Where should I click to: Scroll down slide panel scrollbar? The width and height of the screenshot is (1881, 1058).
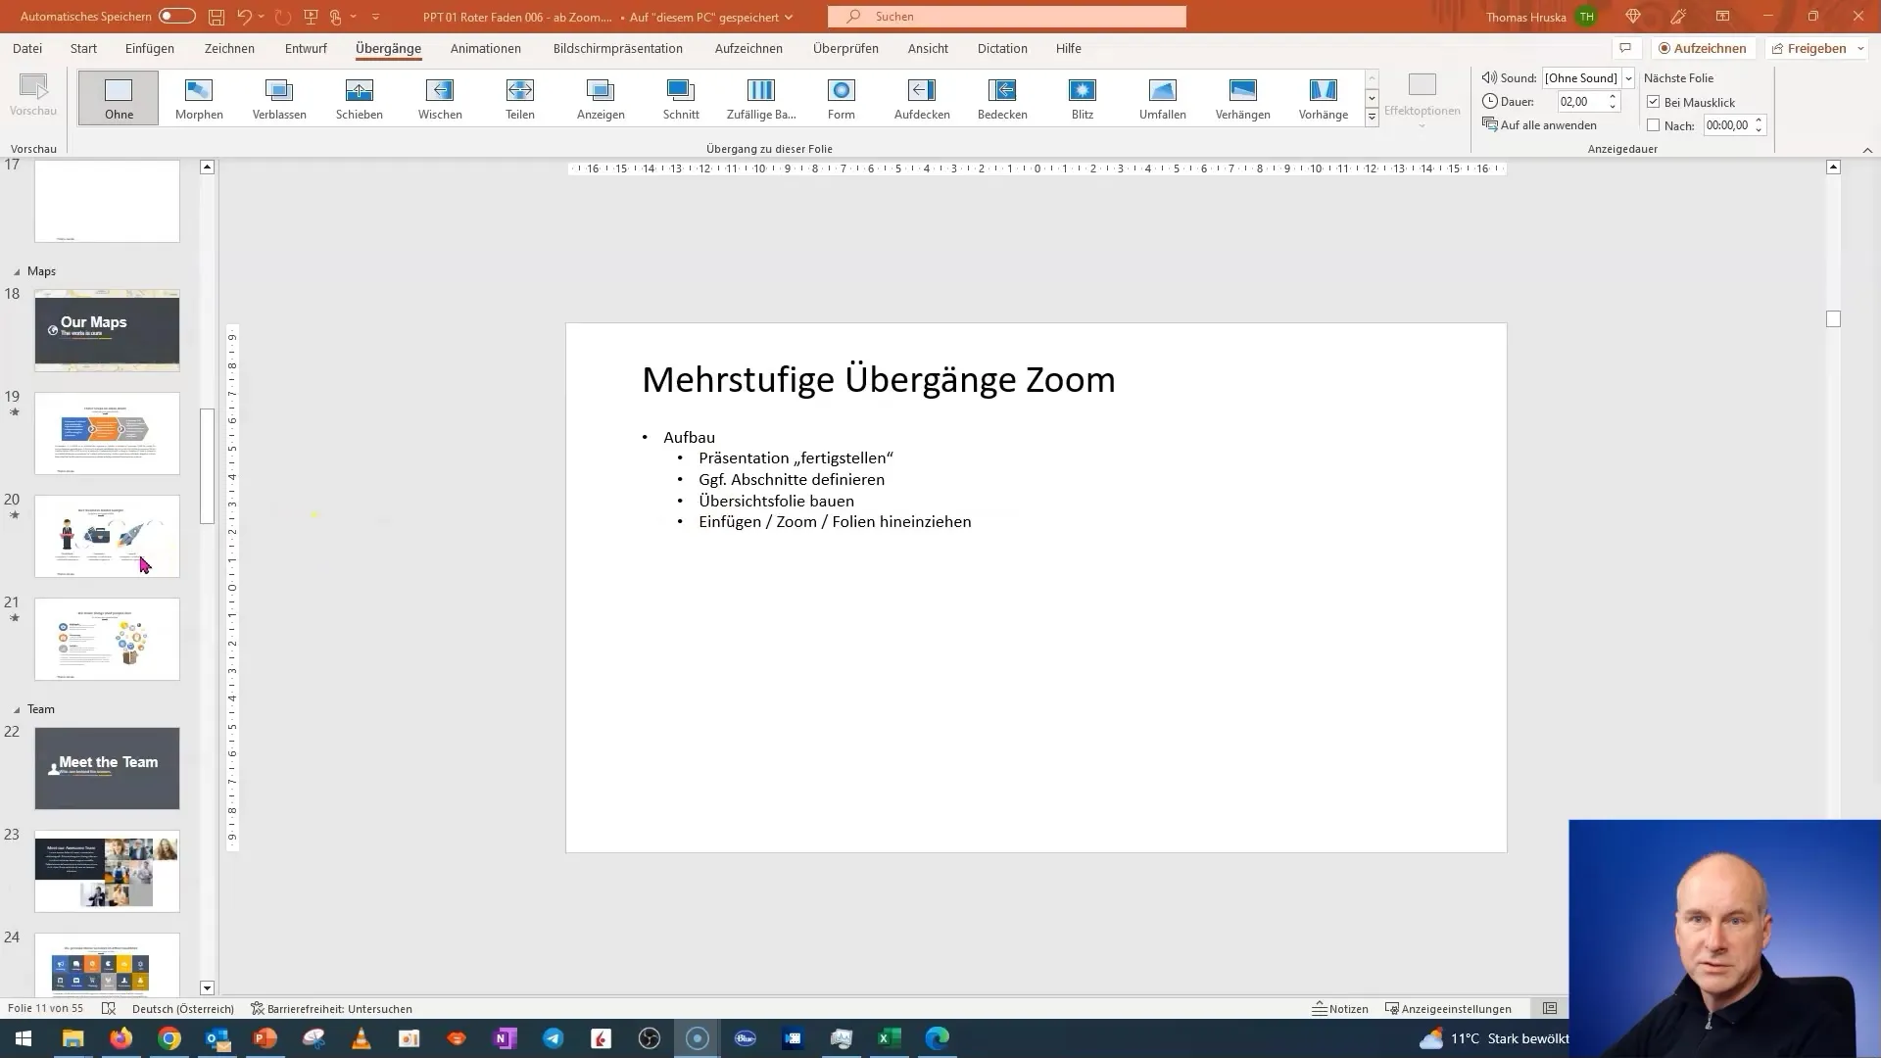tap(206, 986)
